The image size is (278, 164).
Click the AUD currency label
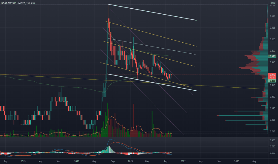[x=273, y=3]
